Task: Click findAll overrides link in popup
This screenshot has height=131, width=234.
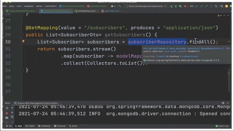Action: click(161, 56)
